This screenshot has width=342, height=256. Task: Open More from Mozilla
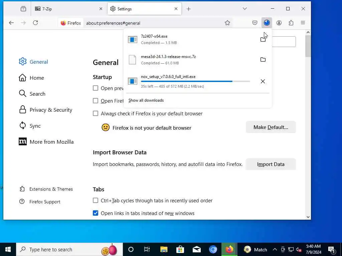point(46,142)
